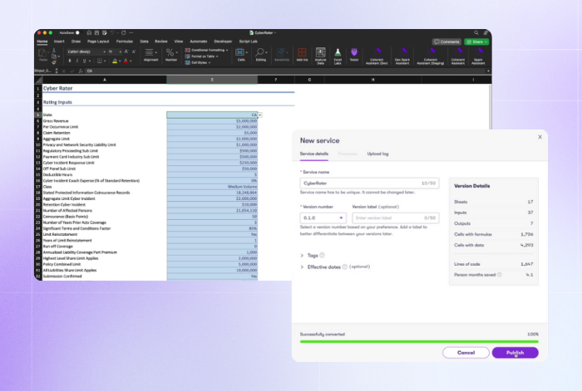582x391 pixels.
Task: Open Coherent Assistant (Dev) add-in
Action: pos(377,56)
